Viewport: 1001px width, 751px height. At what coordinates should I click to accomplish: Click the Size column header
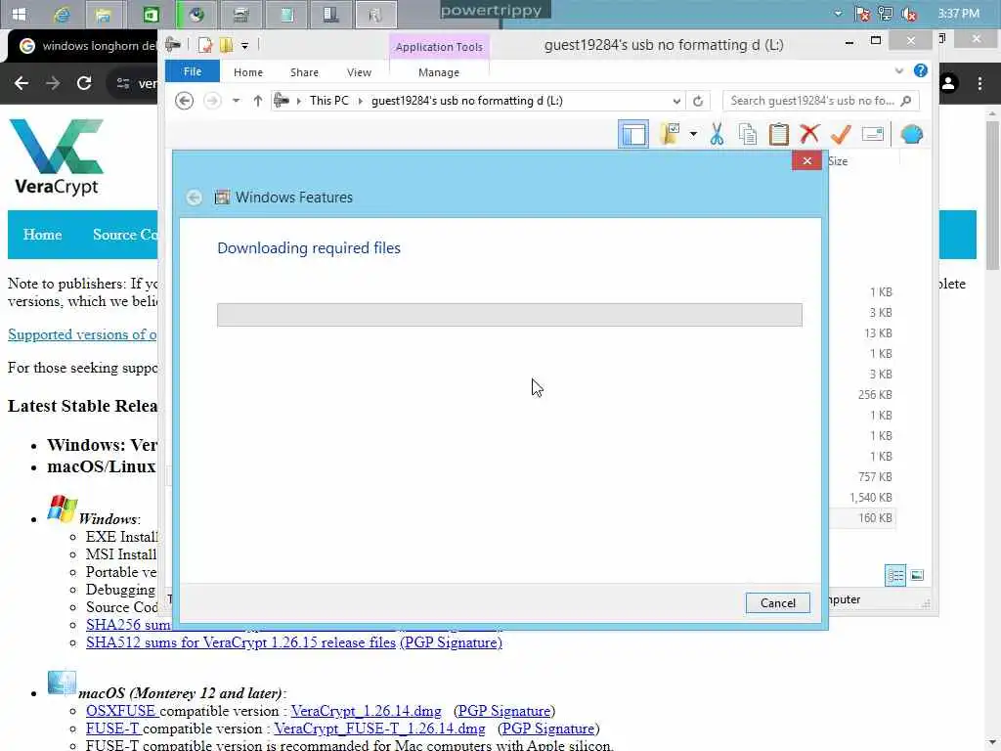838,161
